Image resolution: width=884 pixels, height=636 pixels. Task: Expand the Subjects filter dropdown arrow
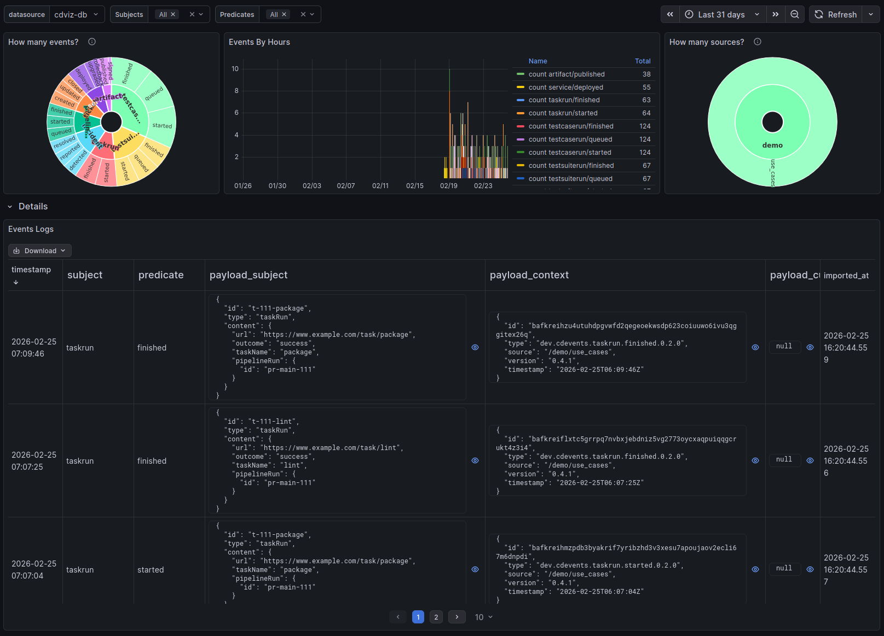tap(201, 15)
